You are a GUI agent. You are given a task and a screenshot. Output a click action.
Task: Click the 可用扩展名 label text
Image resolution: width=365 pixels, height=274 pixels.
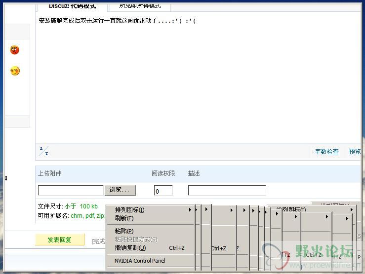click(53, 216)
